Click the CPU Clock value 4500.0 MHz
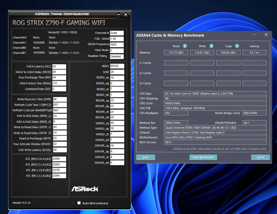277x214 pixels. tap(215, 103)
